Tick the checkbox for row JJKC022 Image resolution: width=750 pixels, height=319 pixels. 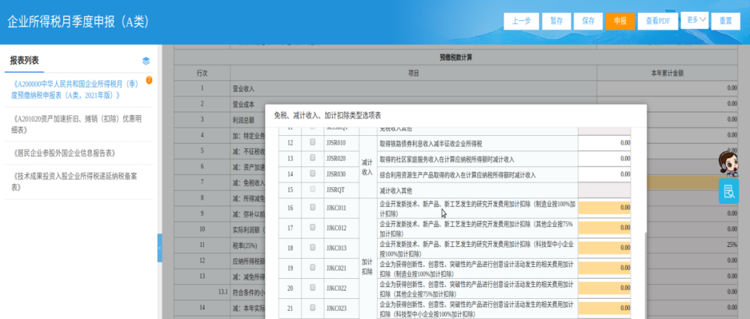[x=312, y=288]
